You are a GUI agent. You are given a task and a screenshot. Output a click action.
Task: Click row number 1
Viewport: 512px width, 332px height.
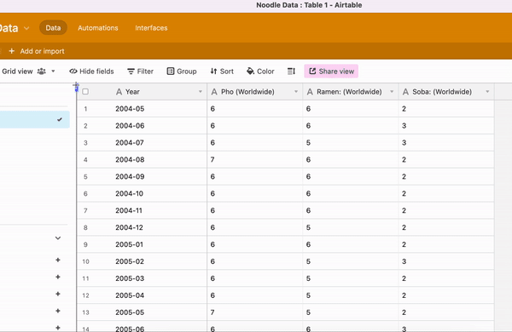click(85, 109)
